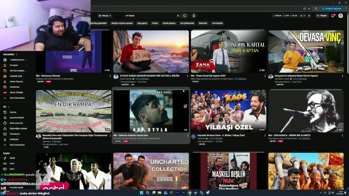
Task: Open the account avatar menu
Action: pyautogui.click(x=341, y=16)
